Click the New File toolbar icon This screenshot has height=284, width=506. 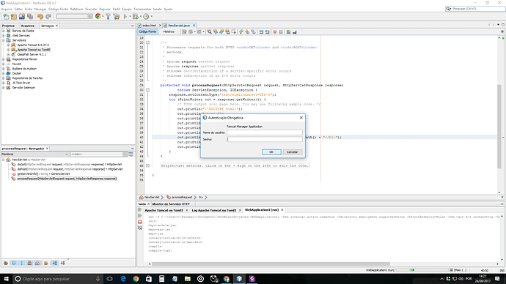[x=6, y=16]
